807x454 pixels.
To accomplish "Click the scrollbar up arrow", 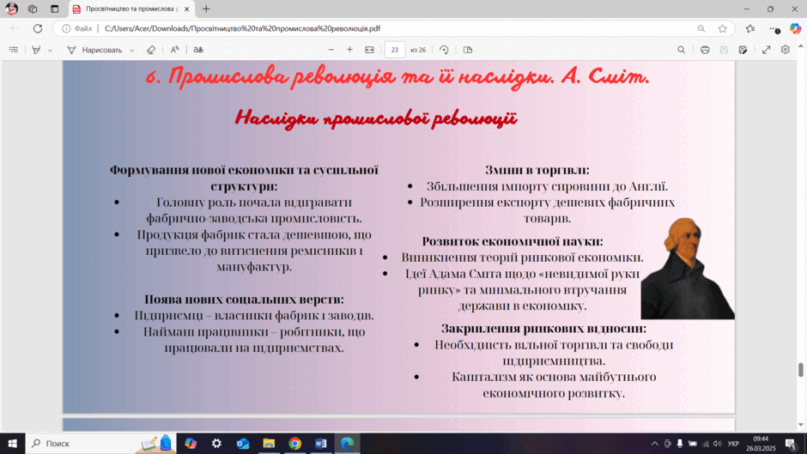I will [x=801, y=46].
